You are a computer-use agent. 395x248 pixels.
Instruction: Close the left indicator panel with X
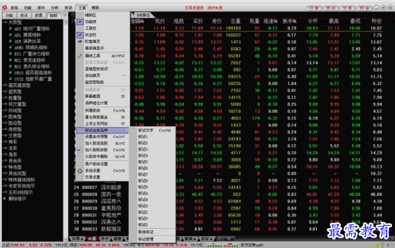coord(65,15)
